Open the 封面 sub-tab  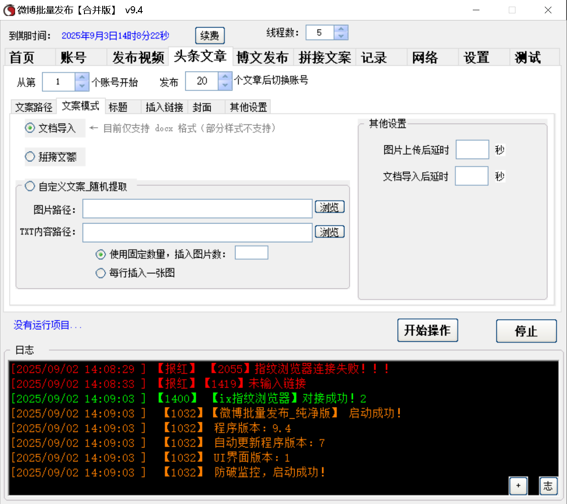coord(203,107)
